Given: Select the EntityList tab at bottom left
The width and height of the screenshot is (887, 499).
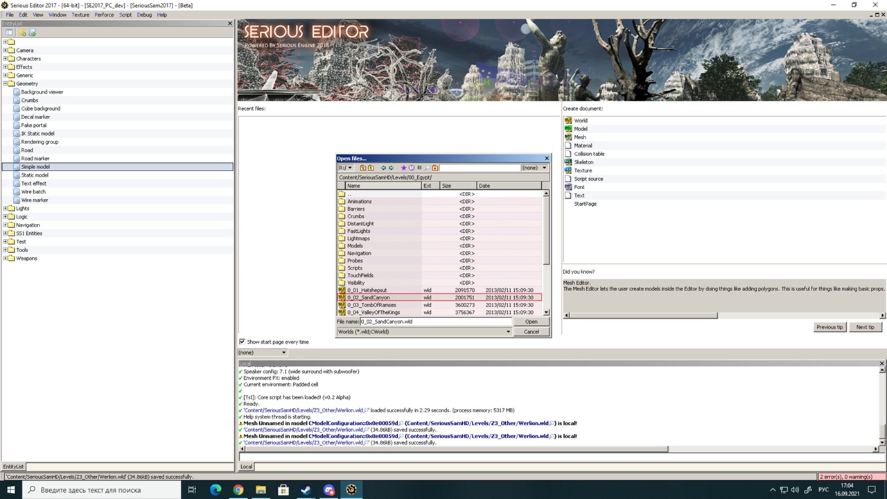Looking at the screenshot, I should point(14,466).
